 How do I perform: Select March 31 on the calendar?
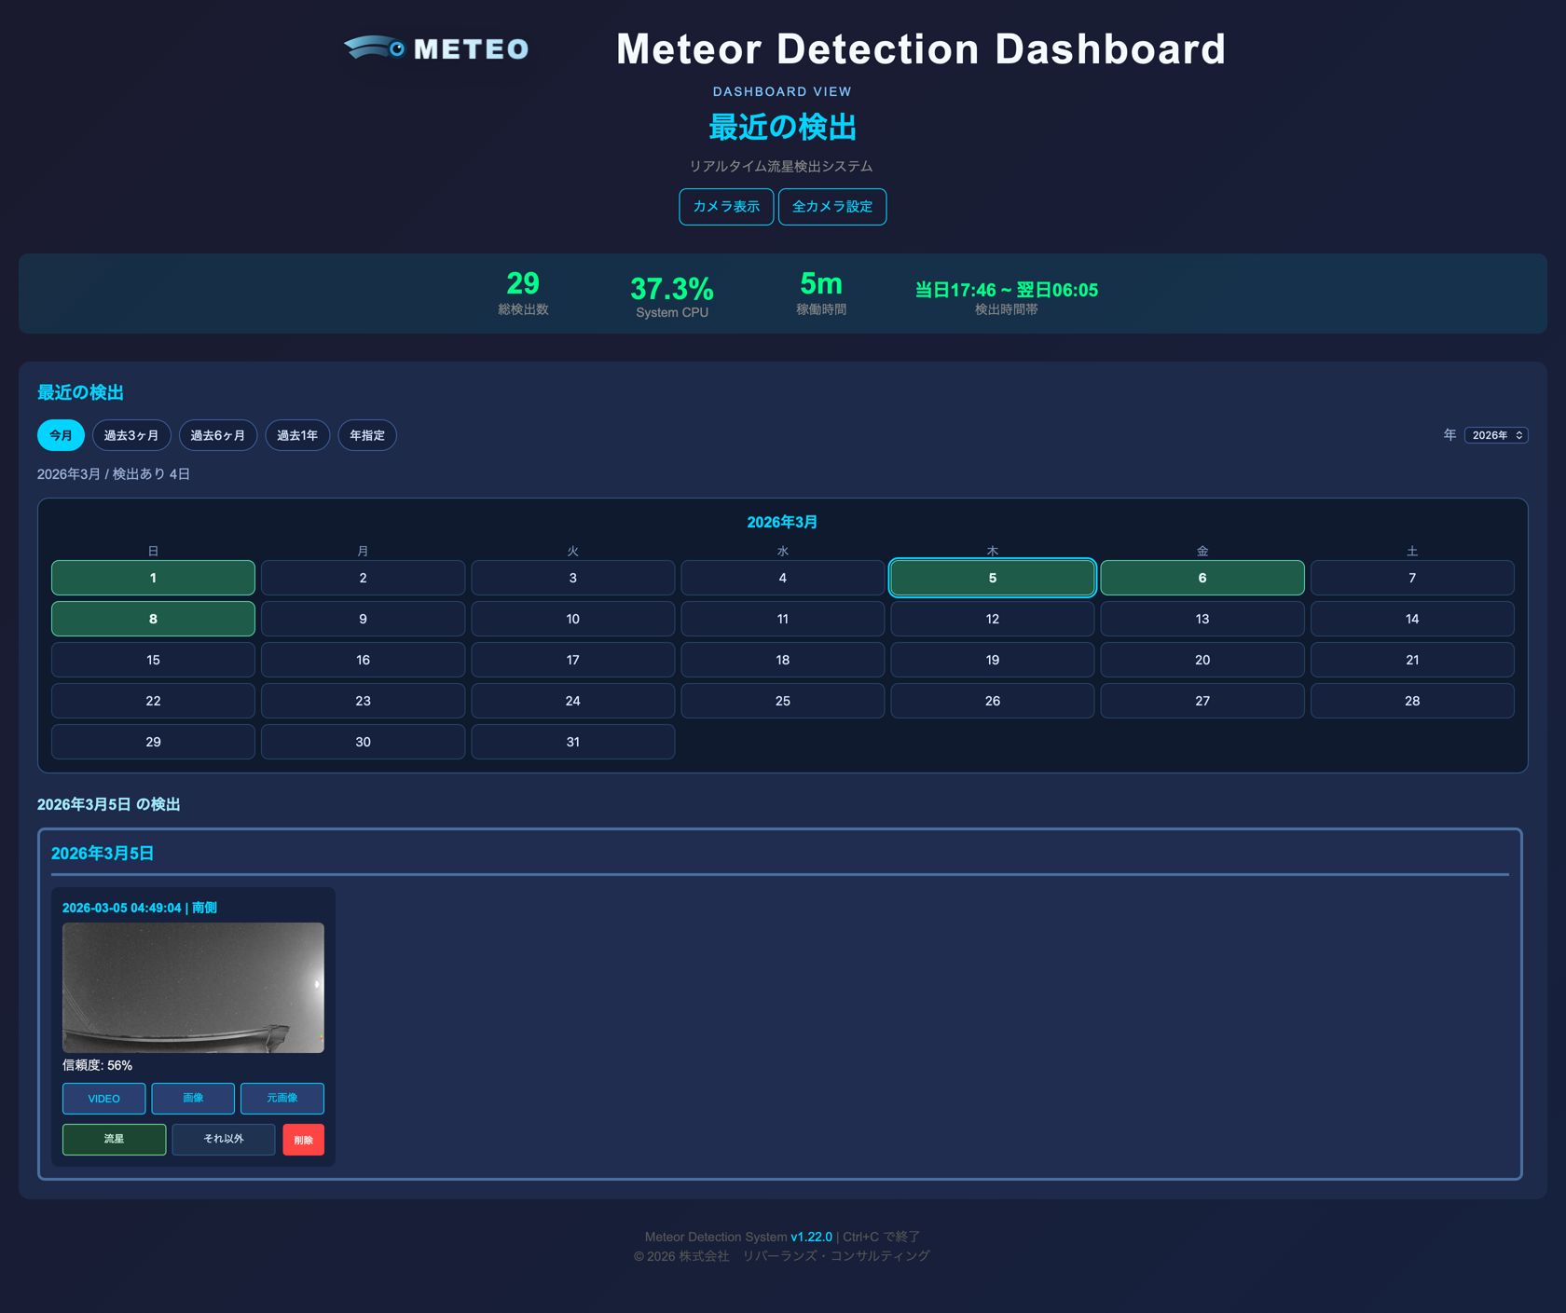572,742
